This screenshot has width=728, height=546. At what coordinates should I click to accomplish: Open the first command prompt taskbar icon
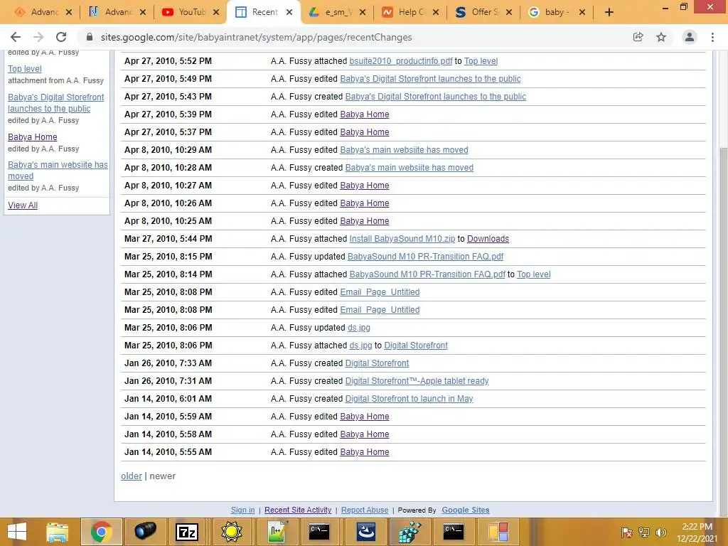[x=319, y=532]
